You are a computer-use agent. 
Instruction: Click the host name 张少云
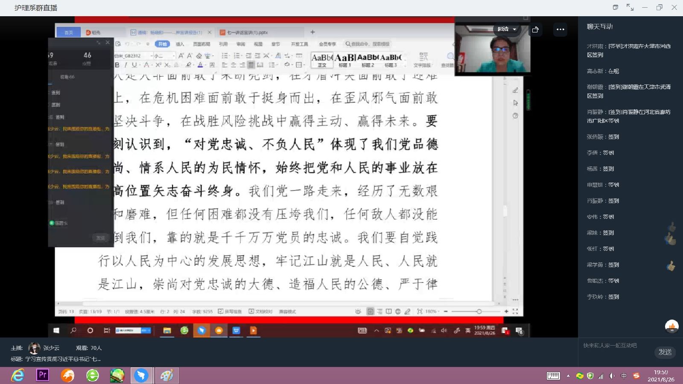tap(51, 348)
